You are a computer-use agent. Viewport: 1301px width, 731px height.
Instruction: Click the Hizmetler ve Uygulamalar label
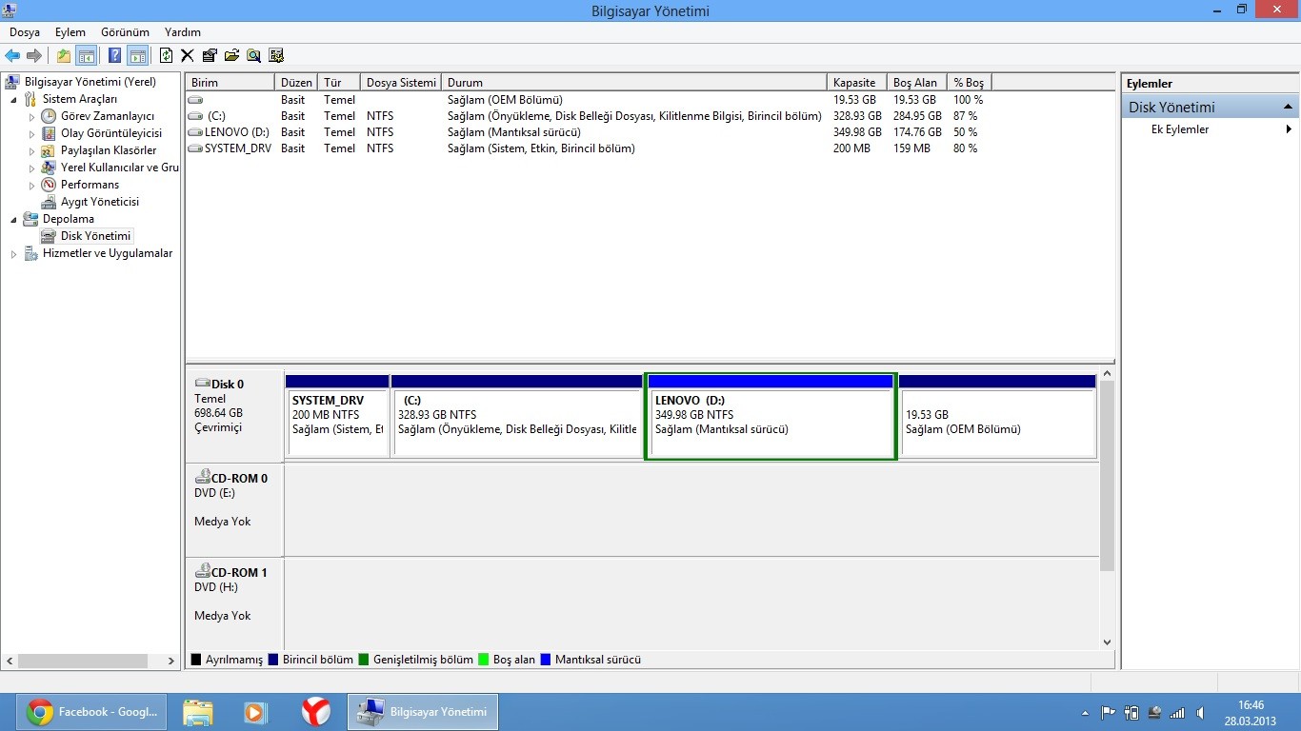pos(108,253)
